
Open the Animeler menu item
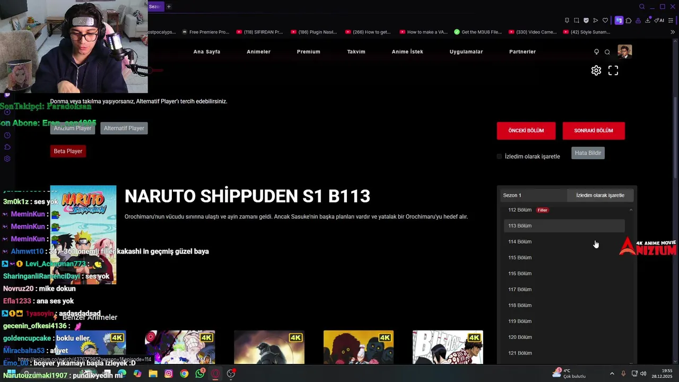pyautogui.click(x=259, y=52)
